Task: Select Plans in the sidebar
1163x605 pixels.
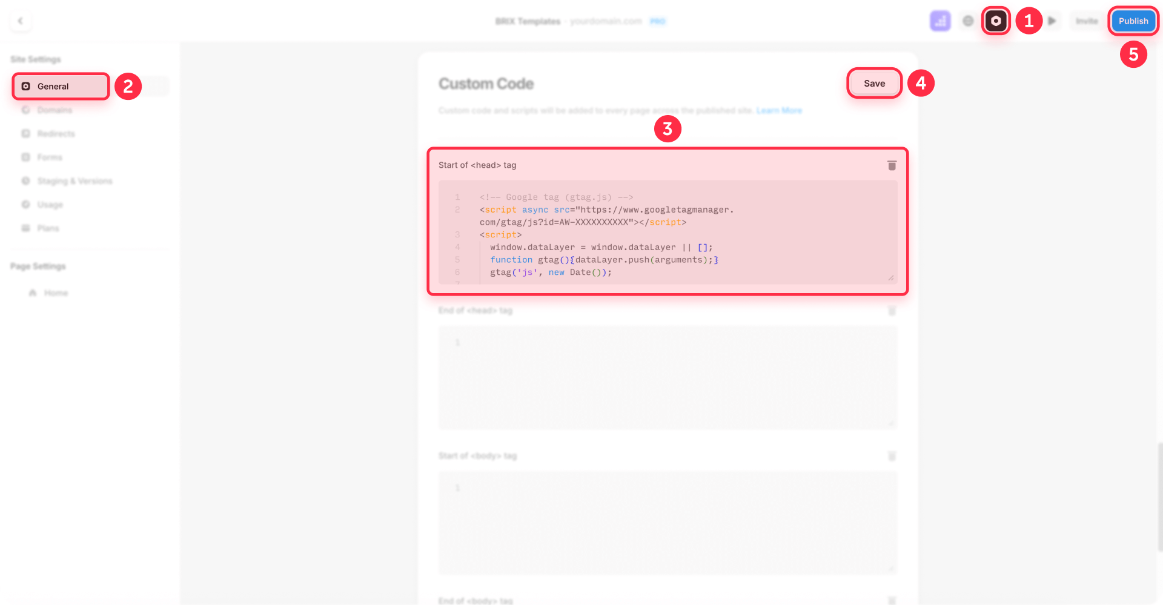Action: [48, 228]
